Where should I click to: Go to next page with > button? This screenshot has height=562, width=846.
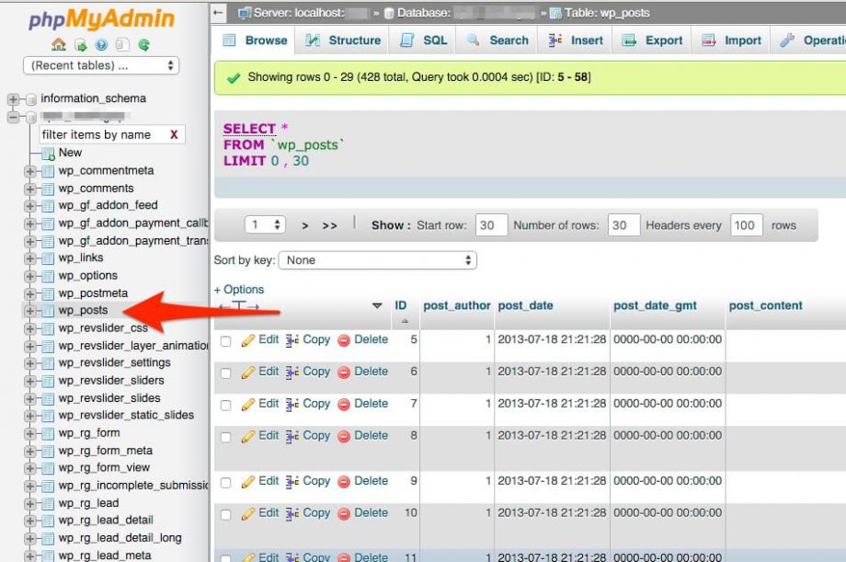tap(305, 225)
